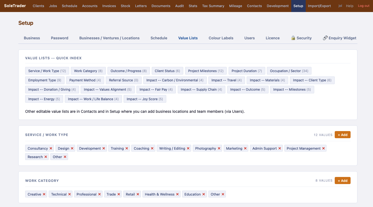Screen dimensions: 373x207
Task: Open the Schedule setup tab
Action: point(159,38)
